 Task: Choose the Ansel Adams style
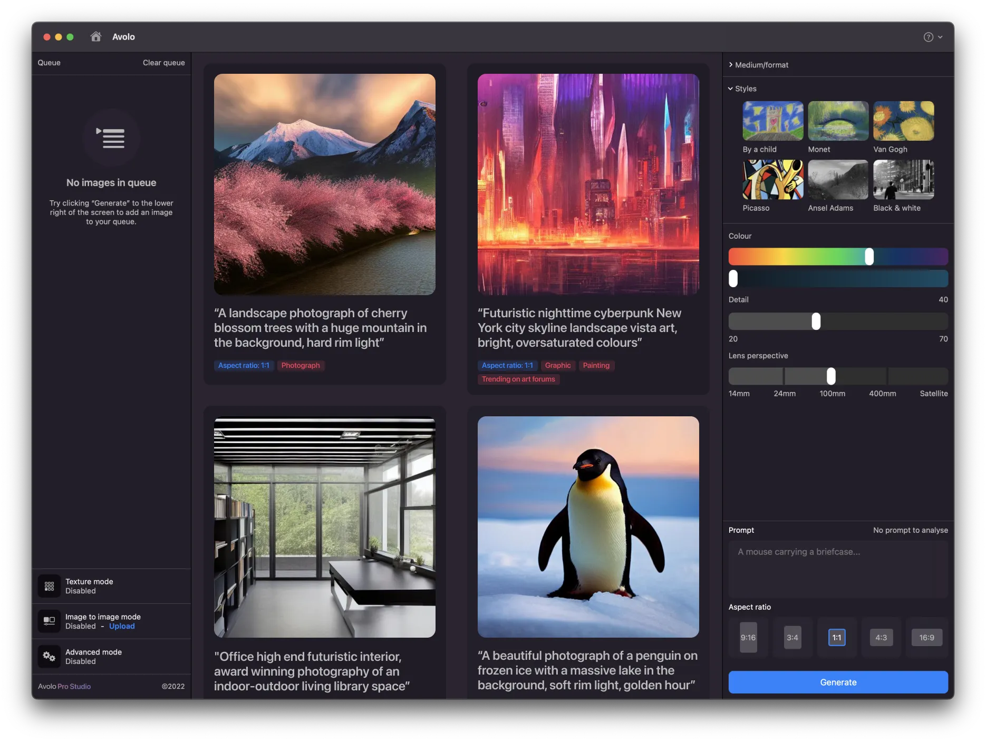click(838, 180)
